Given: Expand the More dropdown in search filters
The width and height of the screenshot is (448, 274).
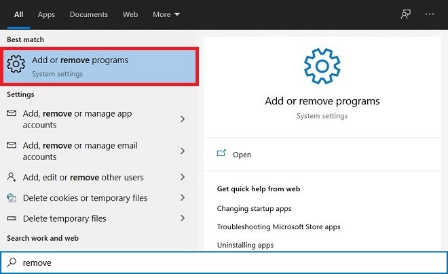Looking at the screenshot, I should [x=166, y=14].
